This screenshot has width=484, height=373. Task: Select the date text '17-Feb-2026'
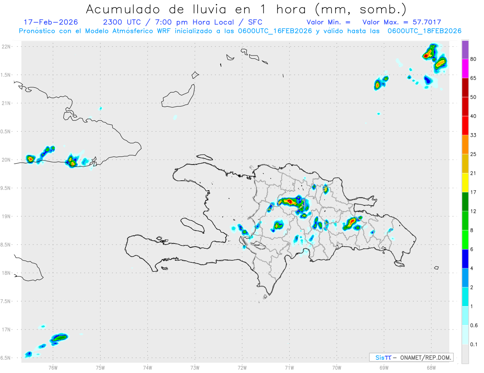(x=51, y=22)
